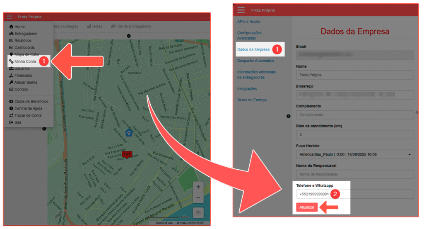Click the map zoom in plus button
This screenshot has width=424, height=229.
(198, 187)
